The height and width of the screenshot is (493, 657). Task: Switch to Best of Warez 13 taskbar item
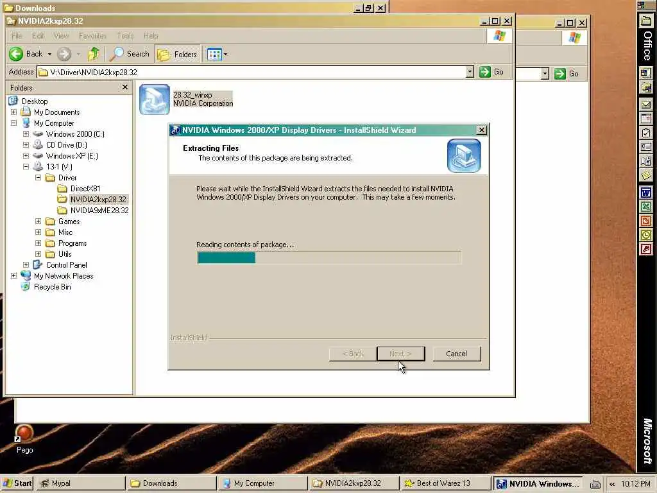pyautogui.click(x=445, y=483)
